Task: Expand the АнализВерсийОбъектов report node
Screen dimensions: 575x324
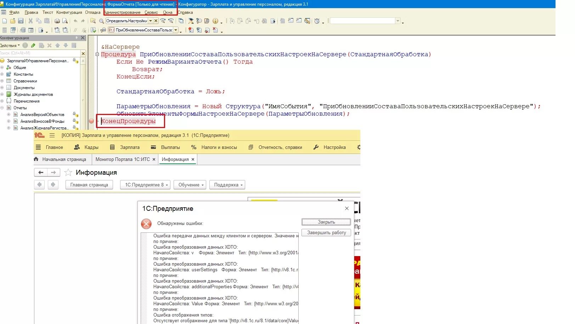Action: coord(9,115)
